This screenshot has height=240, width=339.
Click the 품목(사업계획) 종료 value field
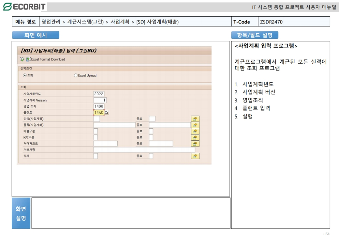pos(170,125)
